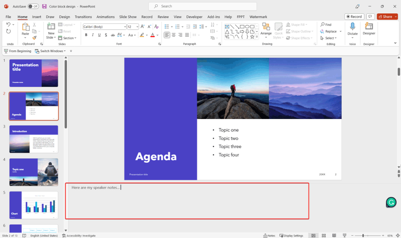The width and height of the screenshot is (401, 238).
Task: Click the Slide Sorter view icon
Action: pos(324,235)
